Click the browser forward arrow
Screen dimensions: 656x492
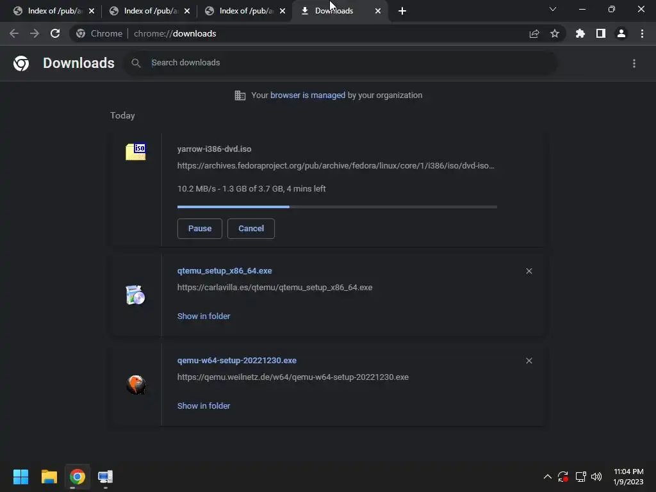pos(35,33)
